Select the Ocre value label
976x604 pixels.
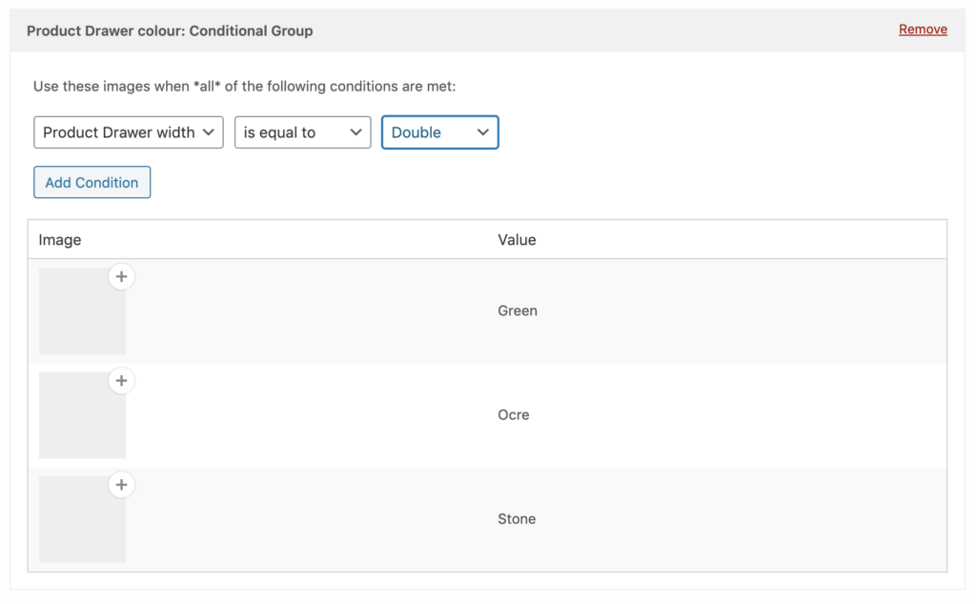pyautogui.click(x=514, y=414)
